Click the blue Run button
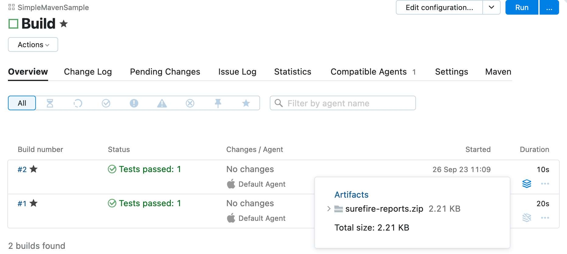The height and width of the screenshot is (254, 567). coord(522,7)
